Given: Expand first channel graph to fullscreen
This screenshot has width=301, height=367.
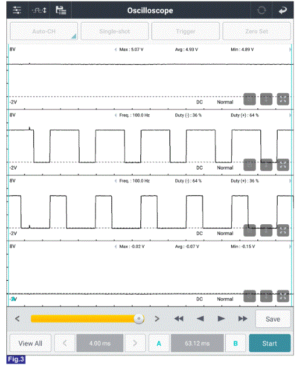Looking at the screenshot, I should click(283, 99).
